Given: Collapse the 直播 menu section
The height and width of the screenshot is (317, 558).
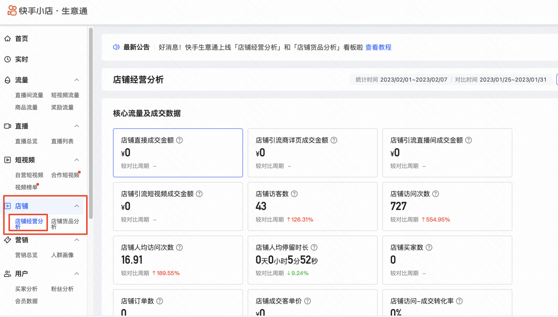Looking at the screenshot, I should pos(77,126).
